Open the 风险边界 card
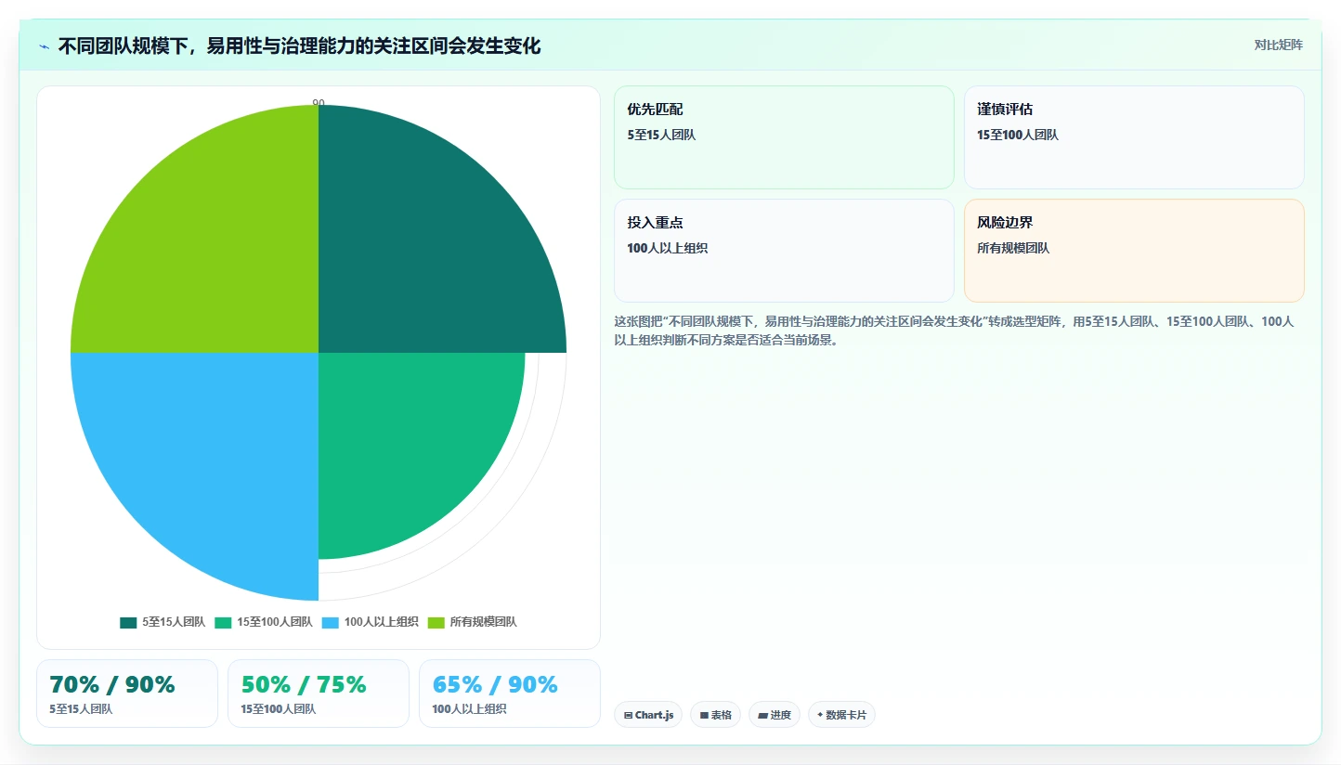The image size is (1341, 765). [1134, 251]
